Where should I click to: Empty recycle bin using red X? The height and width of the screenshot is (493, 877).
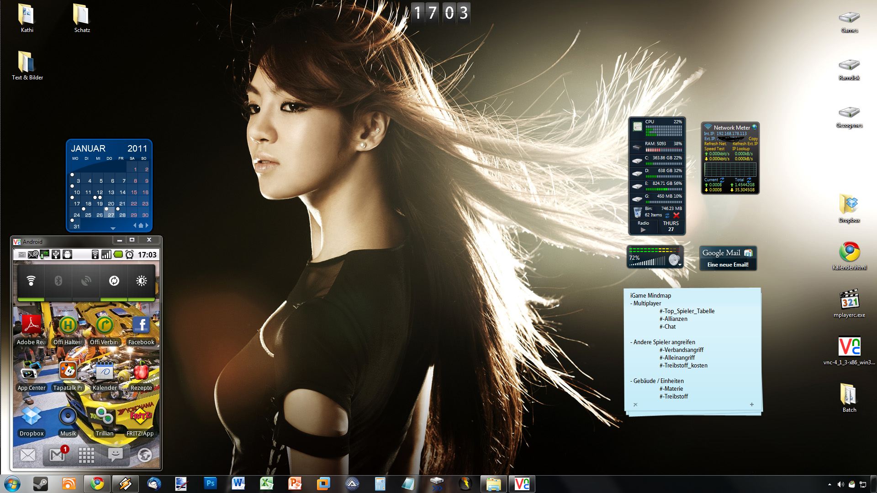pyautogui.click(x=676, y=215)
